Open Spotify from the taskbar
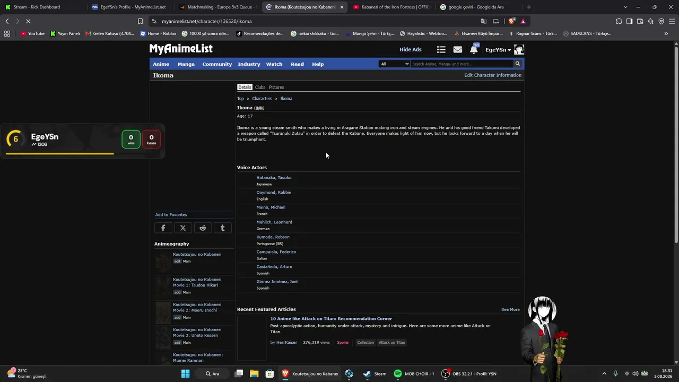The image size is (679, 382). pyautogui.click(x=397, y=374)
